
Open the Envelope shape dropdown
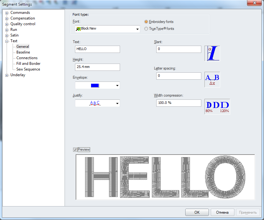tap(117, 85)
